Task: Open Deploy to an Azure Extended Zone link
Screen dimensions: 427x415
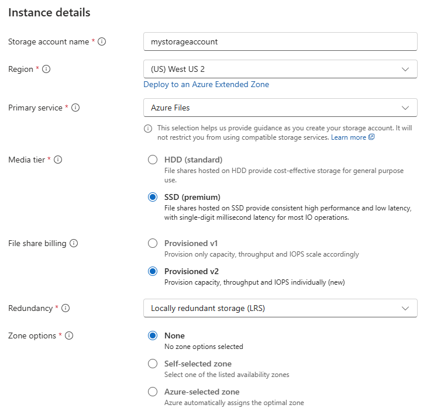Action: (x=206, y=84)
